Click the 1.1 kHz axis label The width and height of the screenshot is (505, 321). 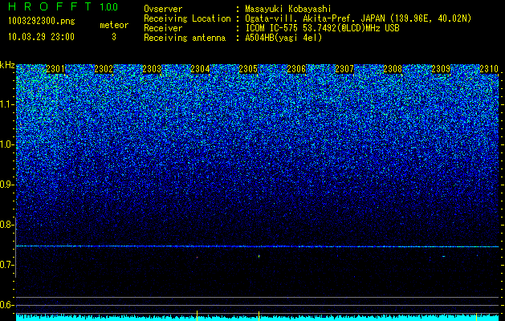coord(6,104)
